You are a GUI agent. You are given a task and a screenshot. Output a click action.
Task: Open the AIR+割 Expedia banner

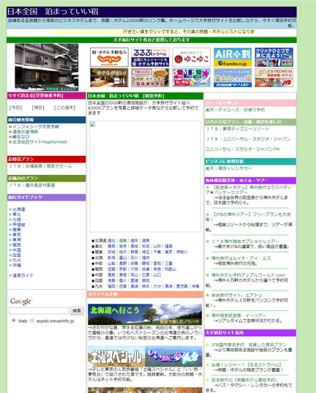tap(233, 57)
